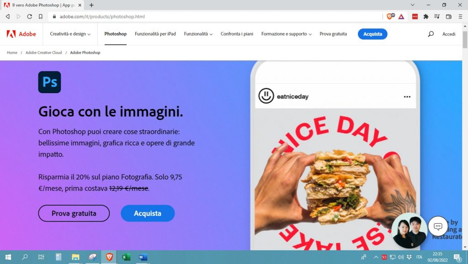
Task: Open the site search magnifier icon
Action: (x=431, y=34)
